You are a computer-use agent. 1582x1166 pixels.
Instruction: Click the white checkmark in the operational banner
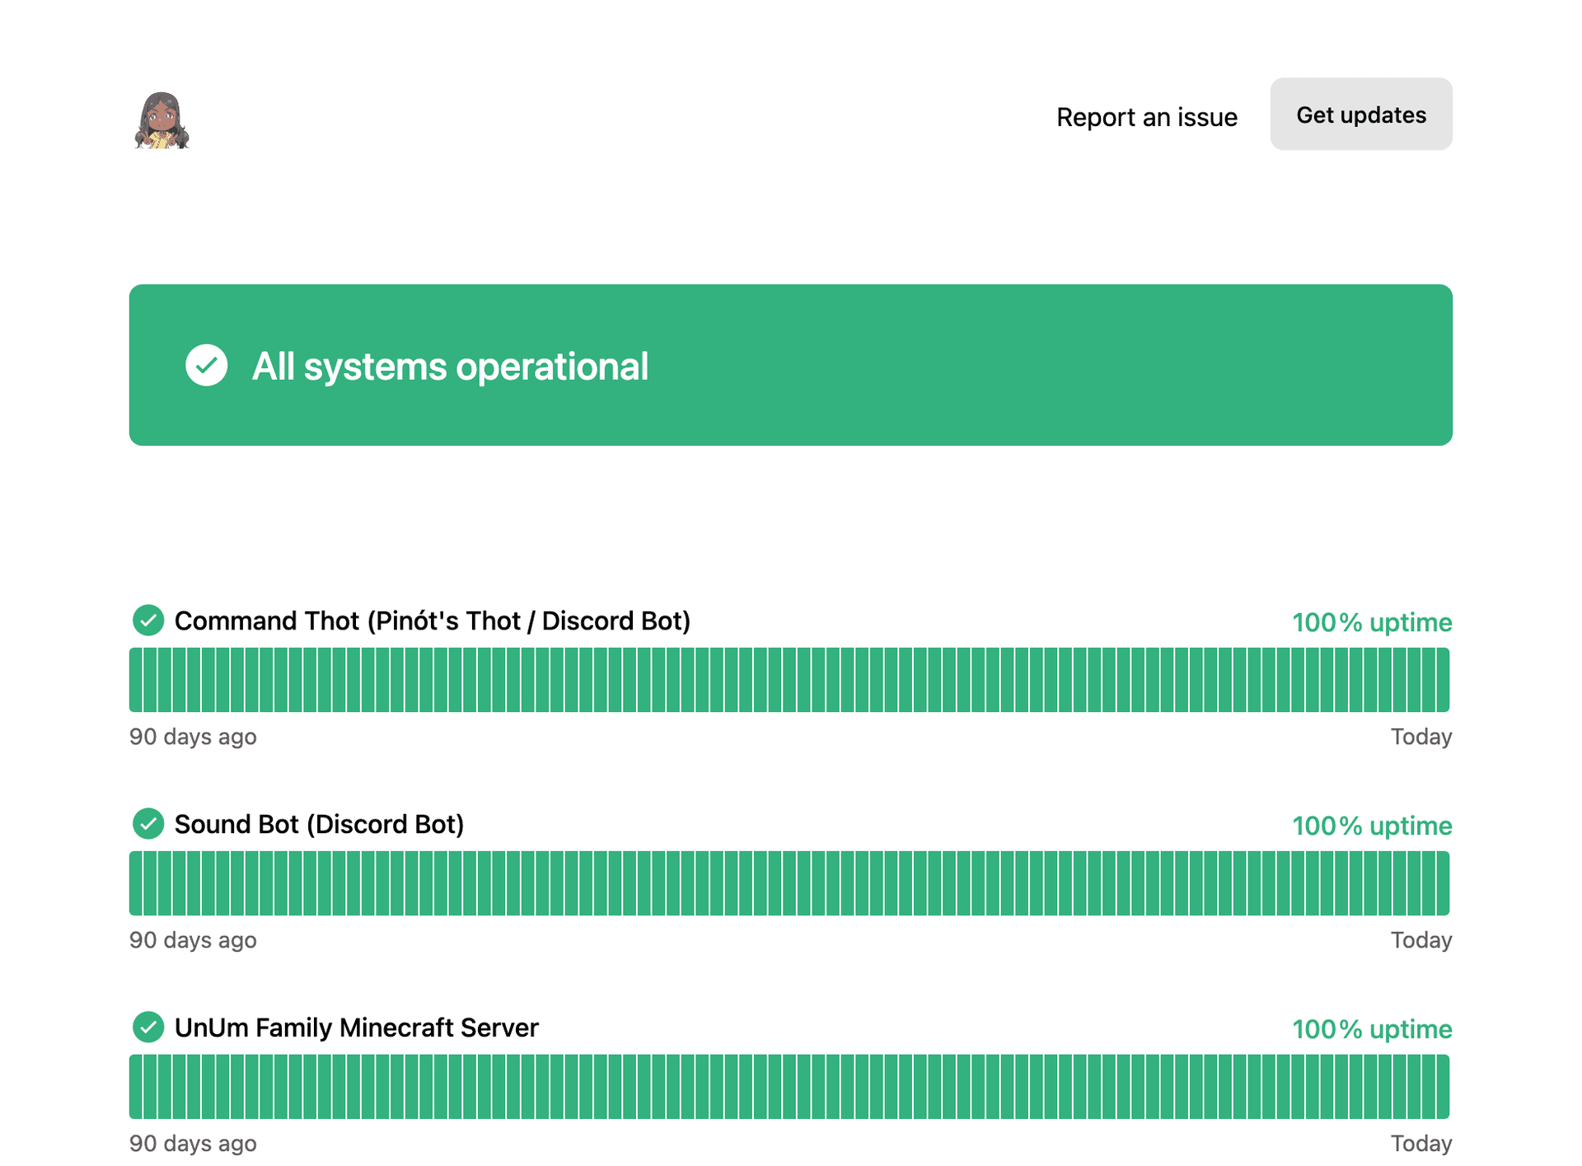point(206,365)
